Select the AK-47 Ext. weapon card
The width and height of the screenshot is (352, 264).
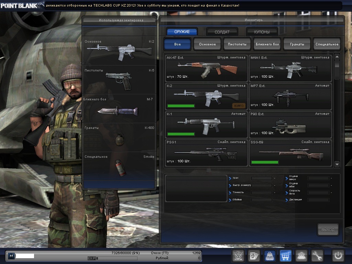pyautogui.click(x=206, y=68)
